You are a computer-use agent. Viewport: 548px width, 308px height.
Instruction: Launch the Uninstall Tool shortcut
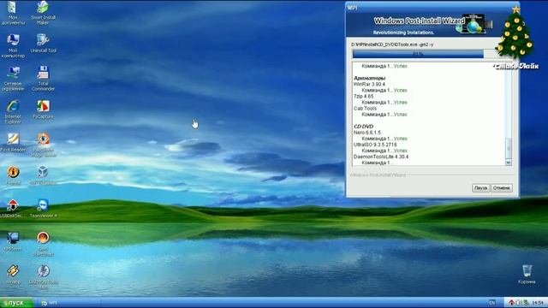(x=43, y=43)
